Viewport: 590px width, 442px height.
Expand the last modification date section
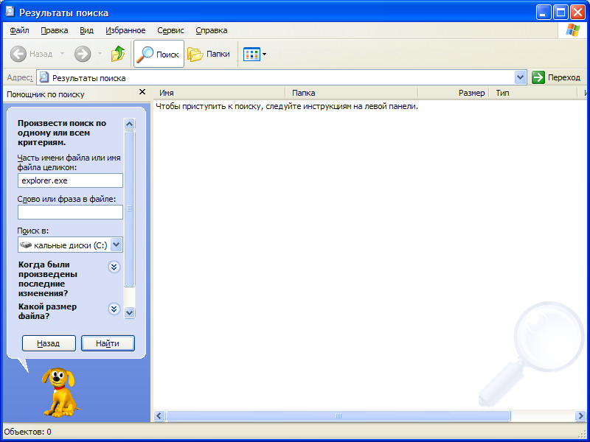click(x=114, y=267)
